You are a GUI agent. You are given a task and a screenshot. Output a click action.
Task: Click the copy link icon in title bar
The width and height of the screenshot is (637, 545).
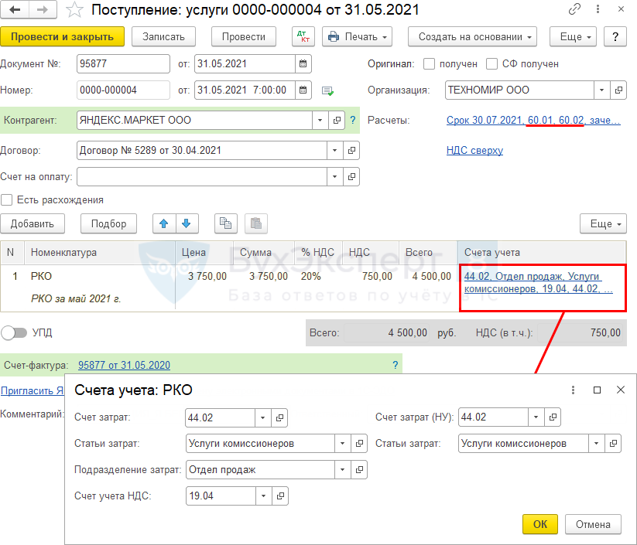point(574,10)
